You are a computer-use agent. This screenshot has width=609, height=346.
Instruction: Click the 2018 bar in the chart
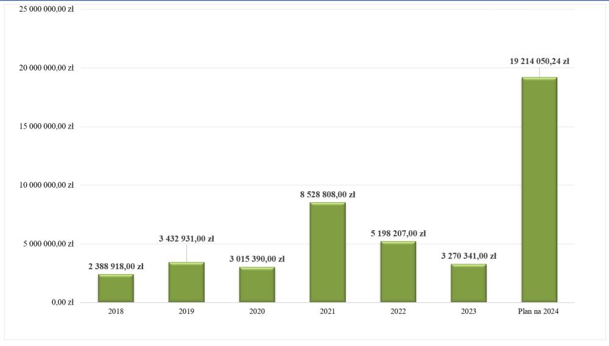point(116,288)
